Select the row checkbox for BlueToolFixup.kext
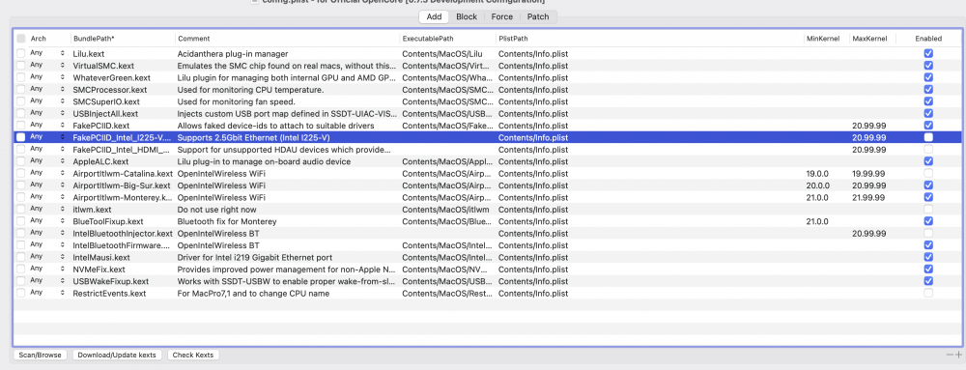This screenshot has height=370, width=966. click(21, 221)
